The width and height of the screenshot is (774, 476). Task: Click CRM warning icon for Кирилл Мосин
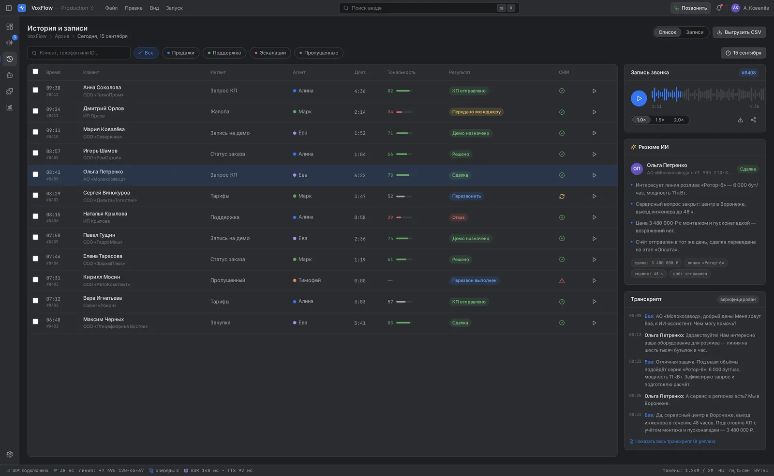point(562,280)
